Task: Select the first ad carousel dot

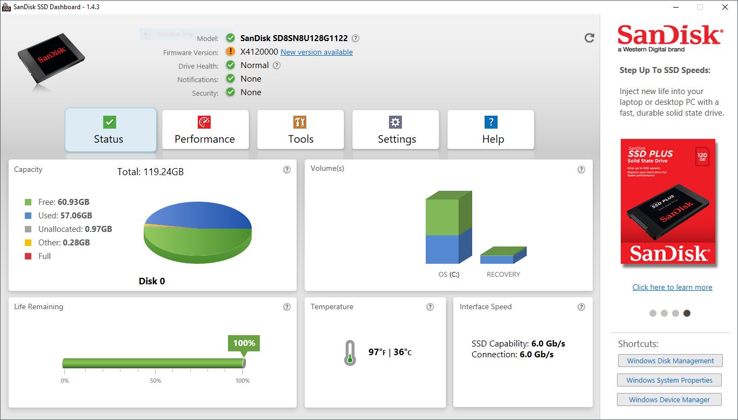Action: 653,313
